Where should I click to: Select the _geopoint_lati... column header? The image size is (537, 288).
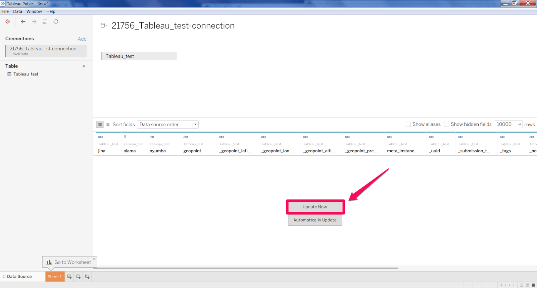(x=238, y=144)
